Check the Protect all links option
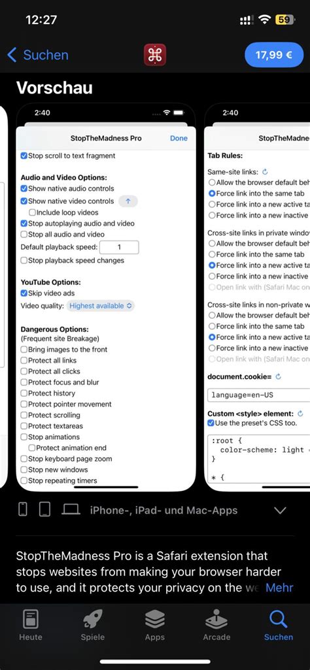 pos(24,360)
